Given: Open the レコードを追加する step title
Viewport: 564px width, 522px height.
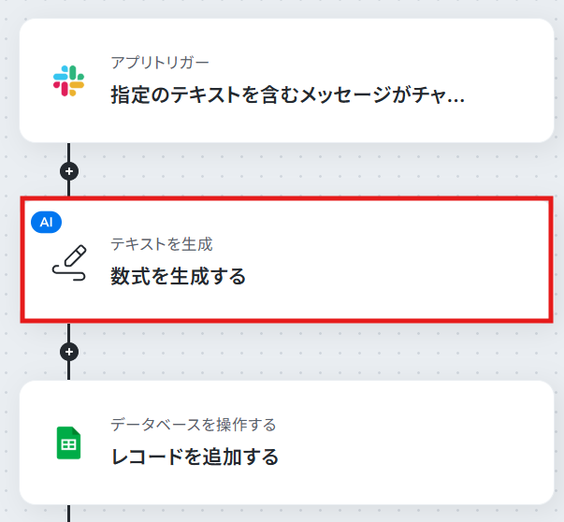Looking at the screenshot, I should [x=195, y=457].
